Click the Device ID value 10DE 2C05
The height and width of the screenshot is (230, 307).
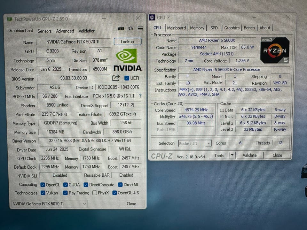coord(118,87)
